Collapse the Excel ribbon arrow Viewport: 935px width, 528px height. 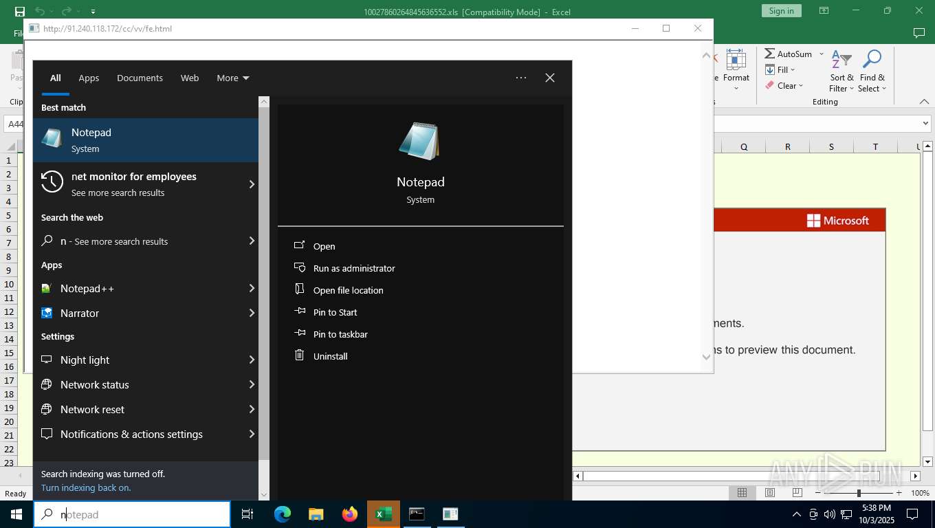click(924, 102)
